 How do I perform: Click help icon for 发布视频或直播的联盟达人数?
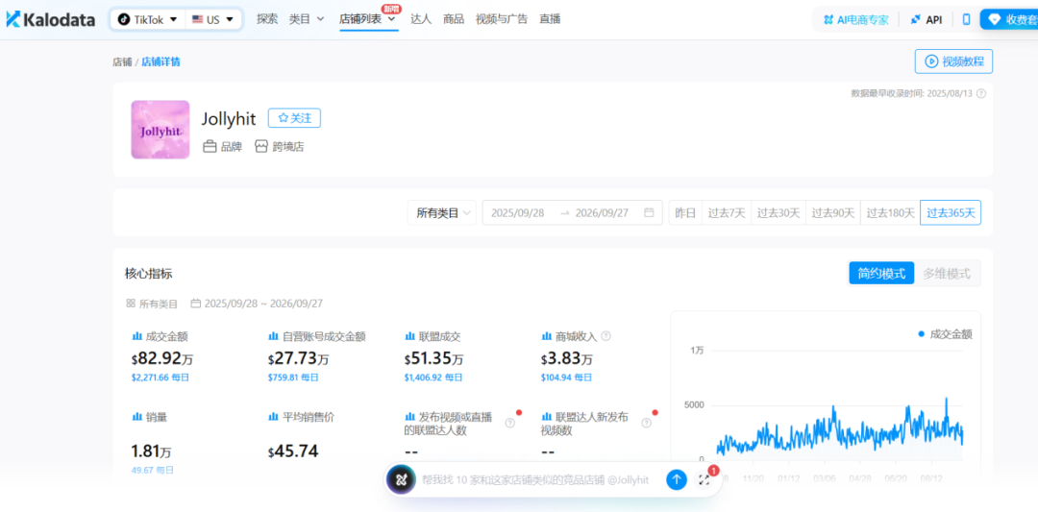click(x=509, y=424)
